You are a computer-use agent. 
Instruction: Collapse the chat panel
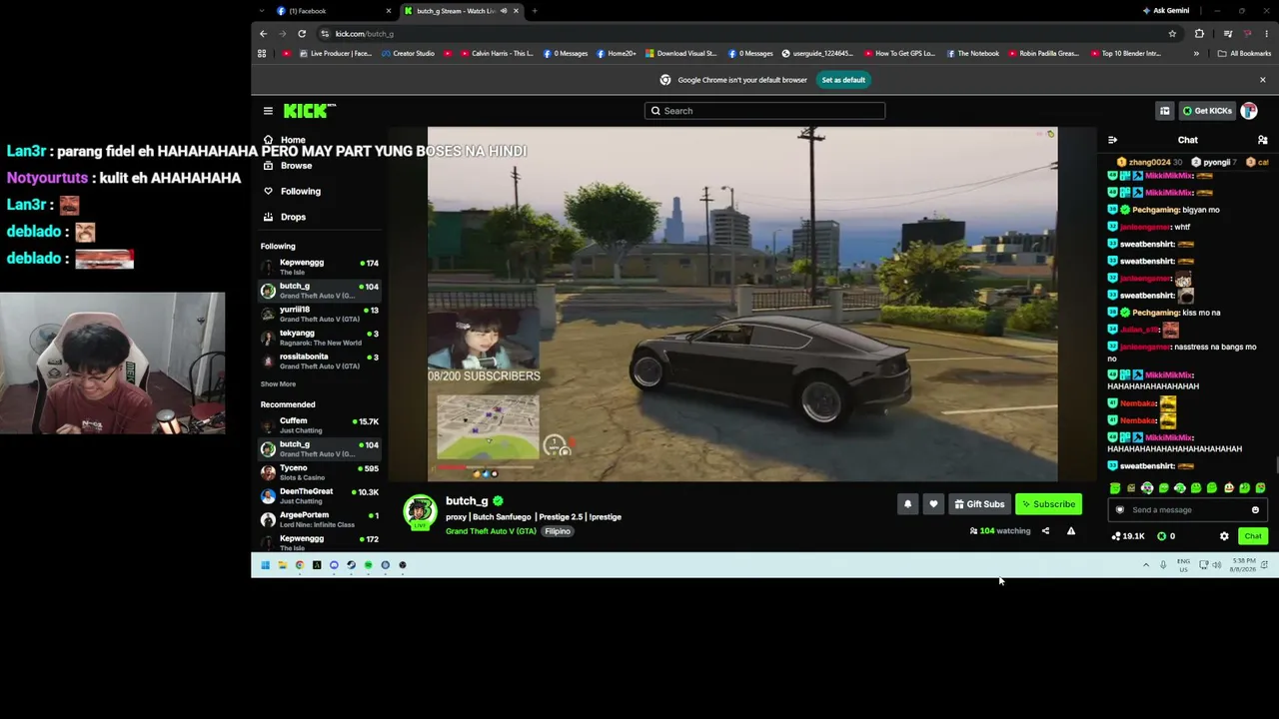(1112, 141)
